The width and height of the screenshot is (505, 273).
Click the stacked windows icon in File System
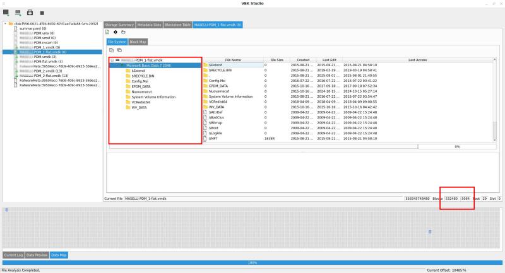tap(119, 50)
